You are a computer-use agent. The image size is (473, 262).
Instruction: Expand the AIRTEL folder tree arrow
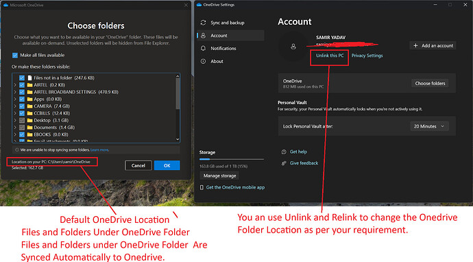click(15, 85)
